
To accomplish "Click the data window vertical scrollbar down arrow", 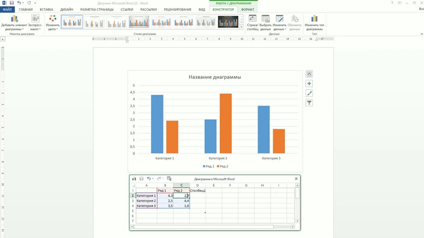I will click(297, 221).
